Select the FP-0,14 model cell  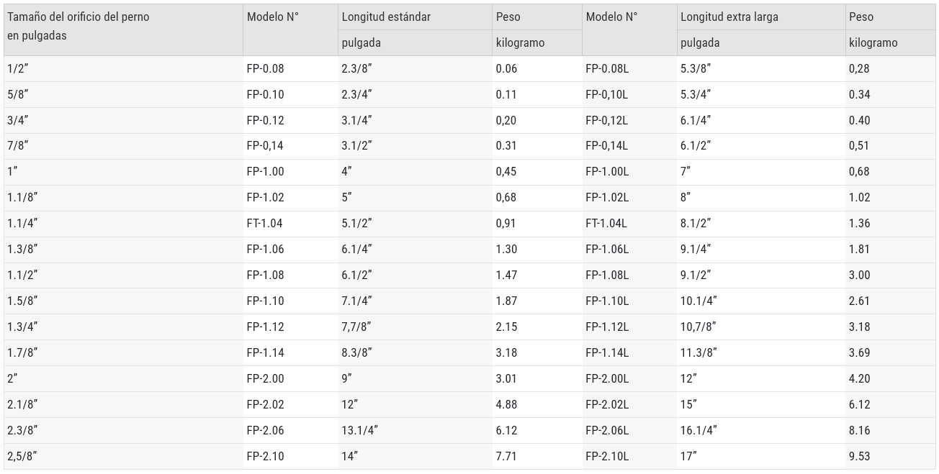coord(290,145)
